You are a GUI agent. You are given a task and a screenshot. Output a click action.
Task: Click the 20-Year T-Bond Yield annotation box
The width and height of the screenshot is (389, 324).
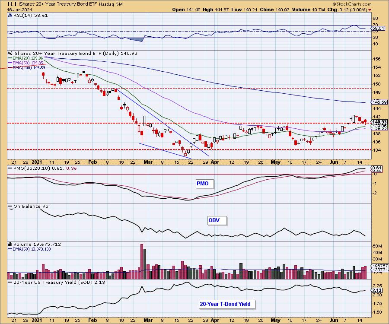227,304
